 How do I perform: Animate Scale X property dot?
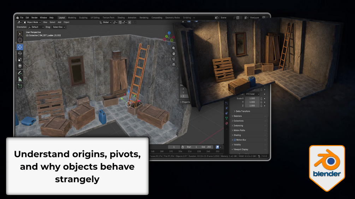pyautogui.click(x=265, y=98)
